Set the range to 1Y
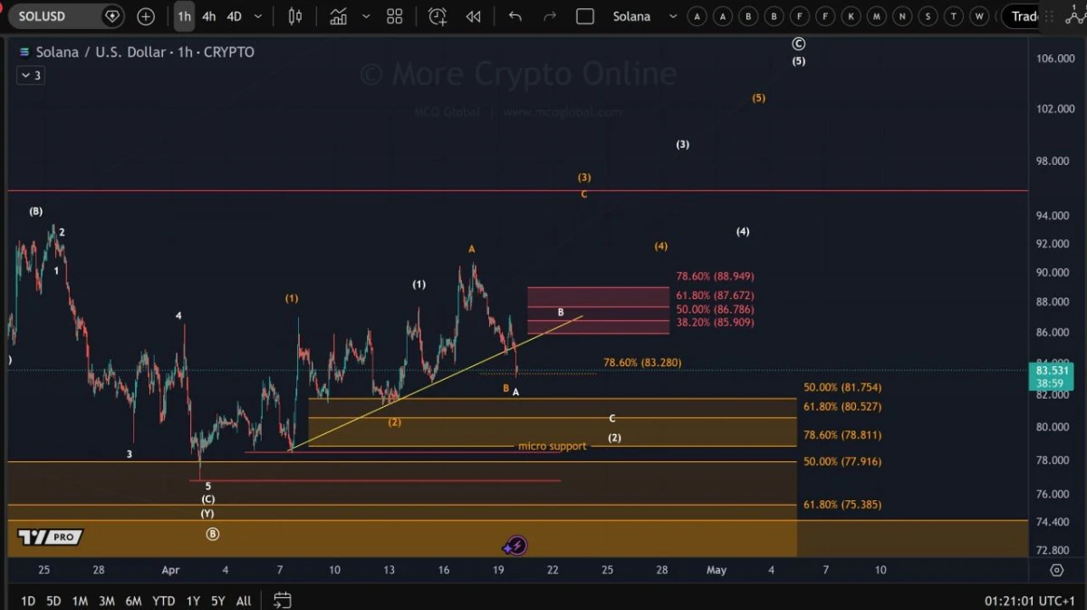The height and width of the screenshot is (610, 1087). click(193, 600)
